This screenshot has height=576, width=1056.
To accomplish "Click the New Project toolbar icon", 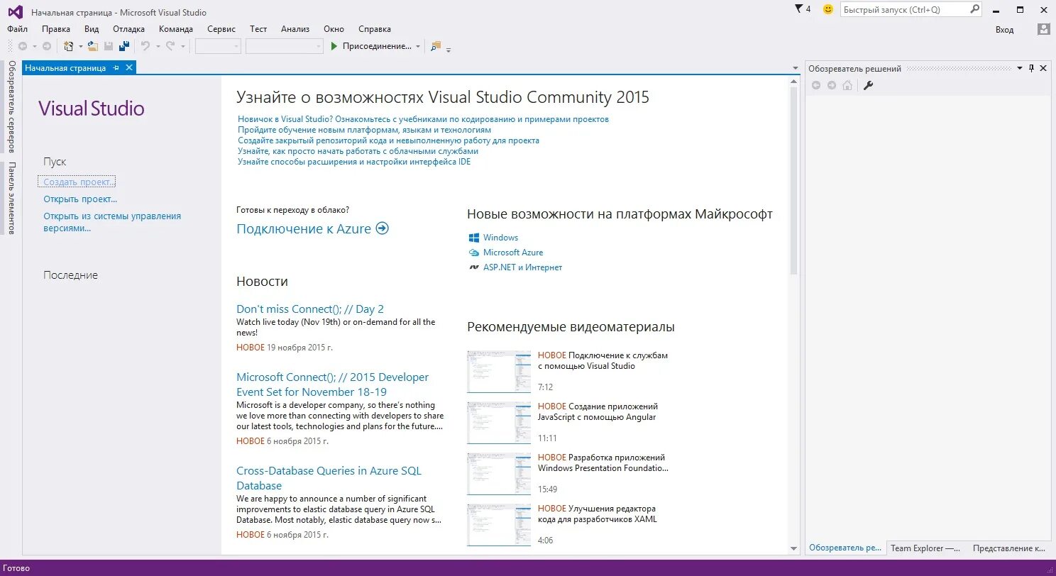I will pyautogui.click(x=69, y=46).
